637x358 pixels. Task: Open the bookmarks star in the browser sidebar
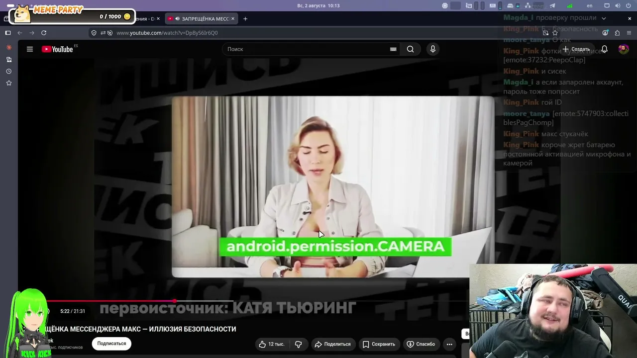(x=8, y=83)
